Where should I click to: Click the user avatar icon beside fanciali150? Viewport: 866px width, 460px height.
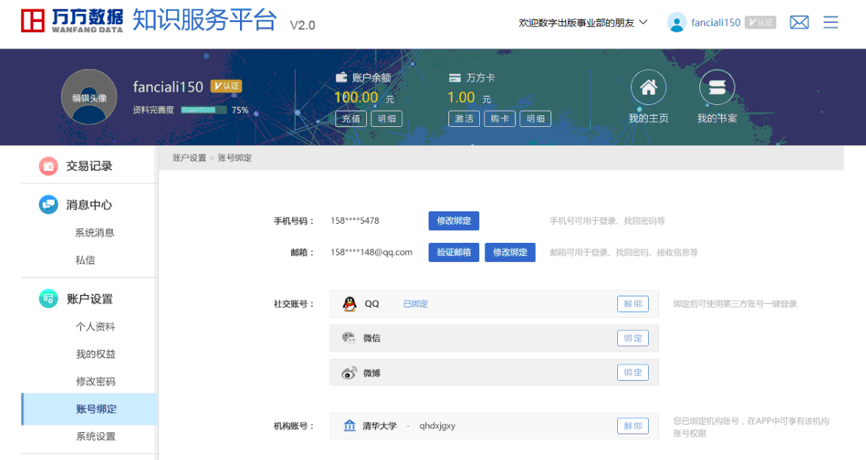tap(676, 23)
